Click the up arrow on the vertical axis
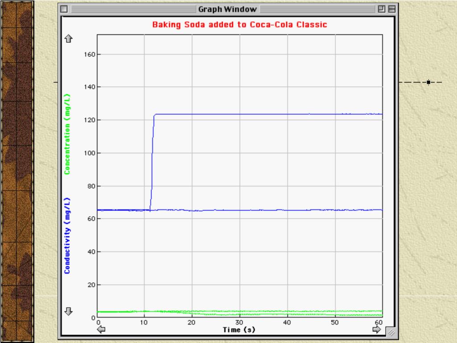457x343 pixels. point(68,38)
